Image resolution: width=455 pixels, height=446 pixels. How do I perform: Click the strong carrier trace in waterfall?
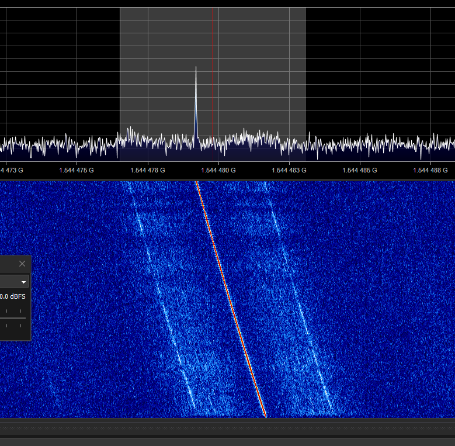[x=231, y=298]
